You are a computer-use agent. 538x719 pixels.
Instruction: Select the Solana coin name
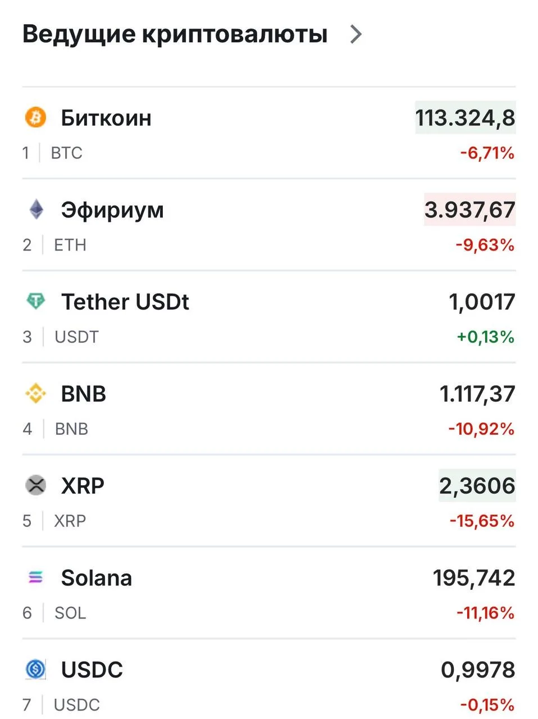[x=97, y=577]
